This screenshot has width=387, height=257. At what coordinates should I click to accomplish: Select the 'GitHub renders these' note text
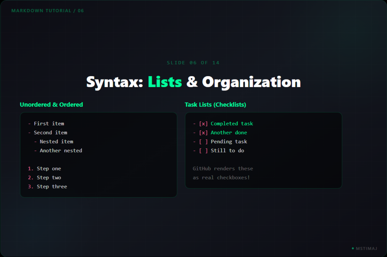pyautogui.click(x=223, y=168)
